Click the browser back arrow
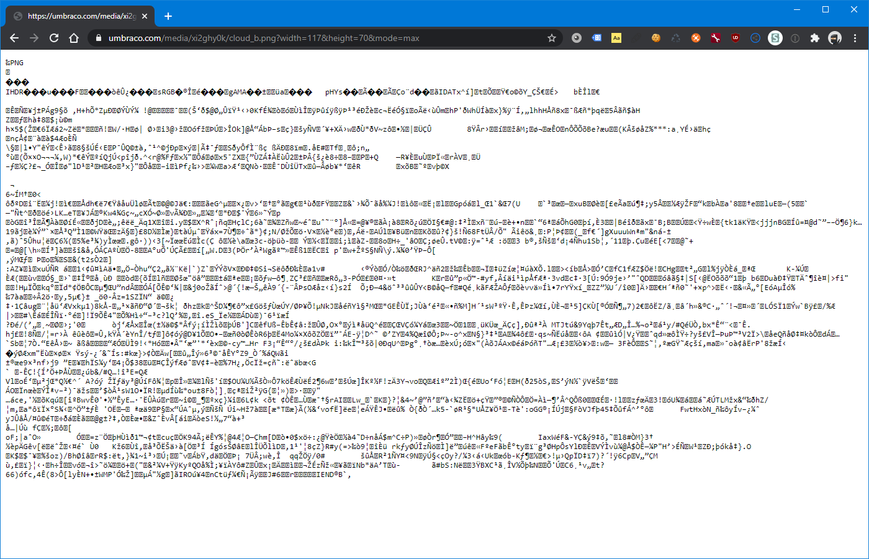869x559 pixels. click(x=14, y=38)
